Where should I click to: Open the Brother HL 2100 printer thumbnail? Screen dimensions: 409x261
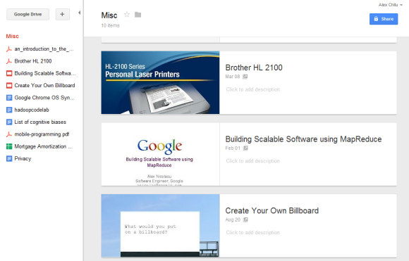(x=160, y=82)
